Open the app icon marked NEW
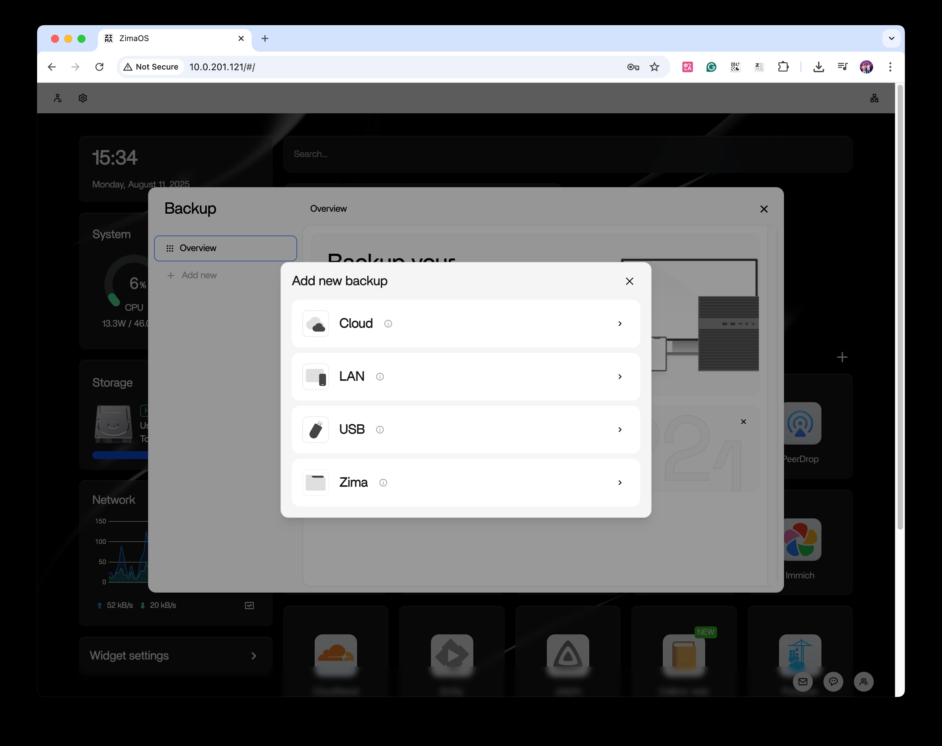942x746 pixels. tap(684, 655)
